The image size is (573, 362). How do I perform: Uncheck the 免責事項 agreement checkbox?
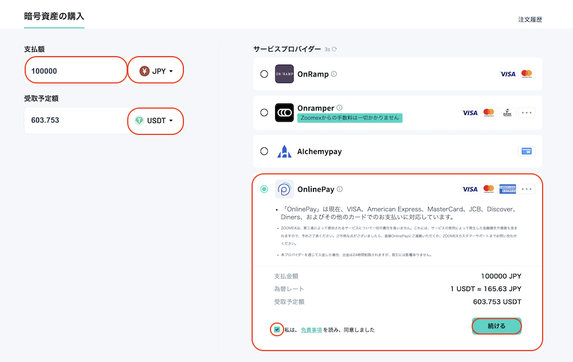277,329
